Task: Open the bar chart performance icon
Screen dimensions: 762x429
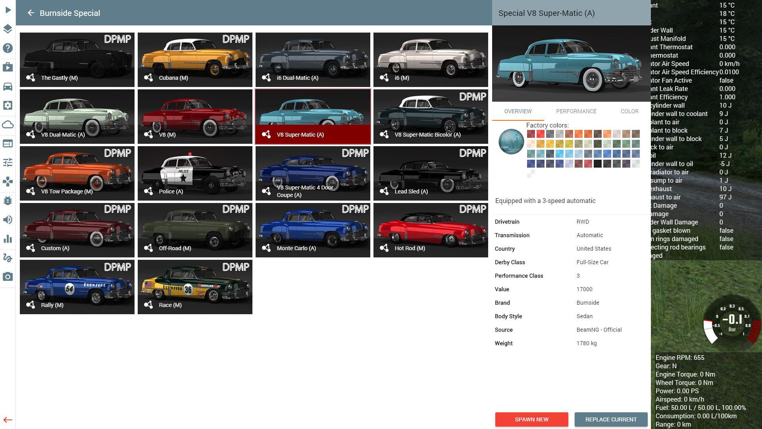Action: (8, 239)
